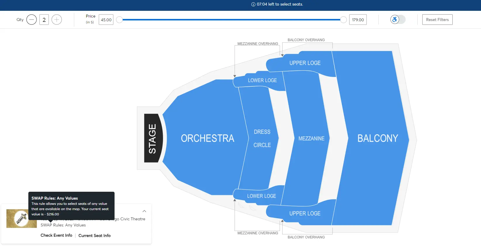Click the minimum price slider handle
The image size is (481, 246).
(119, 20)
